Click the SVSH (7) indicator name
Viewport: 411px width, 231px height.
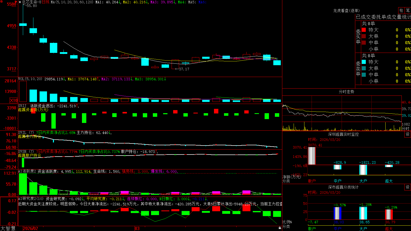pyautogui.click(x=26, y=152)
